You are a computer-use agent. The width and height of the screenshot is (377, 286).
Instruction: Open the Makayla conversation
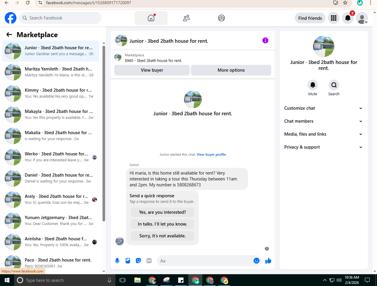point(51,115)
